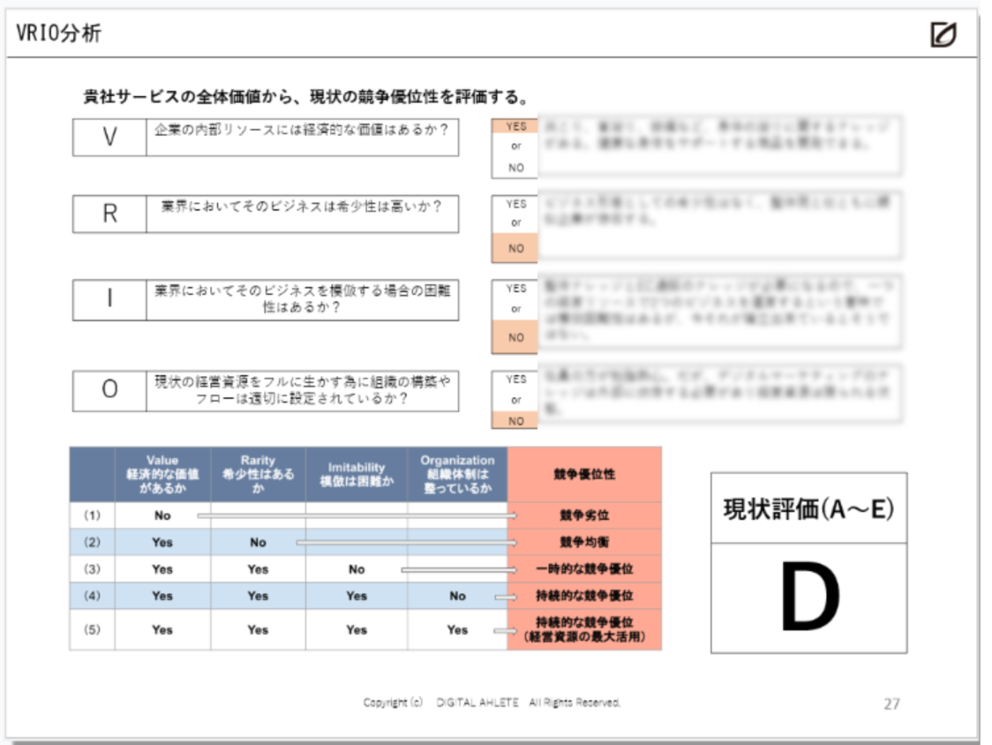The width and height of the screenshot is (992, 745).
Task: Click row label (5) in the table
Action: point(93,629)
